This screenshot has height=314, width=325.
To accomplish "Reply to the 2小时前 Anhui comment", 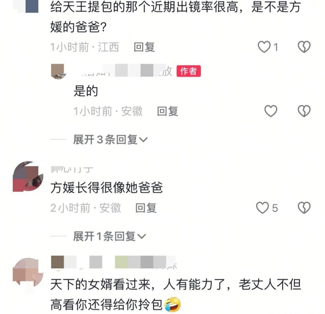I will pyautogui.click(x=146, y=208).
